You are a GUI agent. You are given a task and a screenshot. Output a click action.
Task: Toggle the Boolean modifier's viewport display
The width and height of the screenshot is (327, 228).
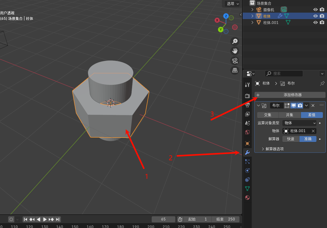(294, 105)
